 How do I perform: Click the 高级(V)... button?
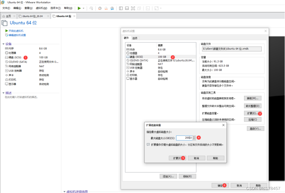[x=255, y=128]
